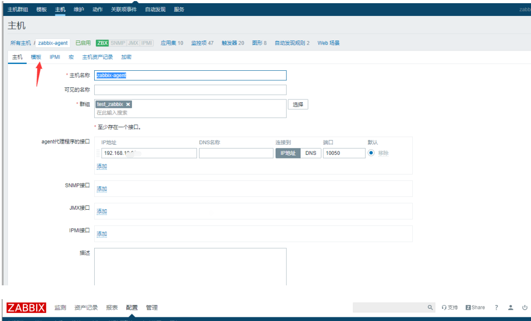Image resolution: width=531 pixels, height=321 pixels.
Task: Switch to the 模板 form tab
Action: pos(36,57)
